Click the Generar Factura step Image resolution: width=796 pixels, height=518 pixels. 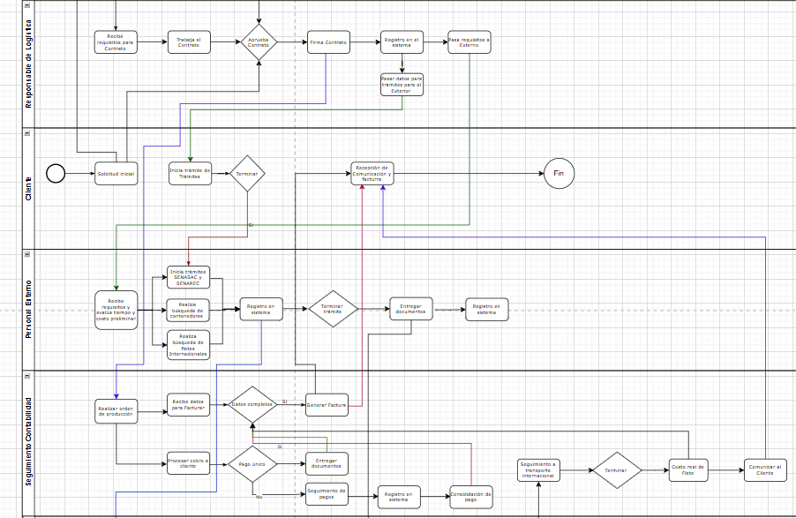326,404
